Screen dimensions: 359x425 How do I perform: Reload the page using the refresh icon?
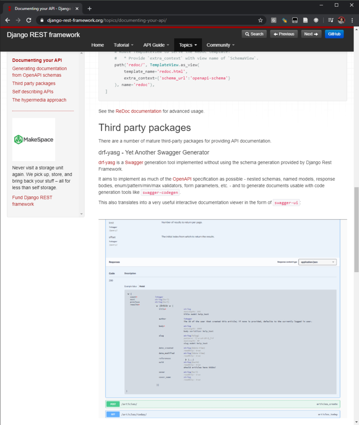point(28,20)
